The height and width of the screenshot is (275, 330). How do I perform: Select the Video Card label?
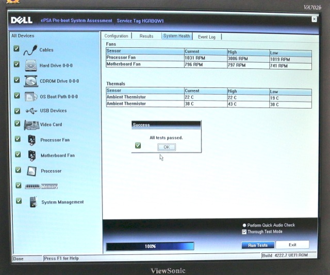[51, 125]
